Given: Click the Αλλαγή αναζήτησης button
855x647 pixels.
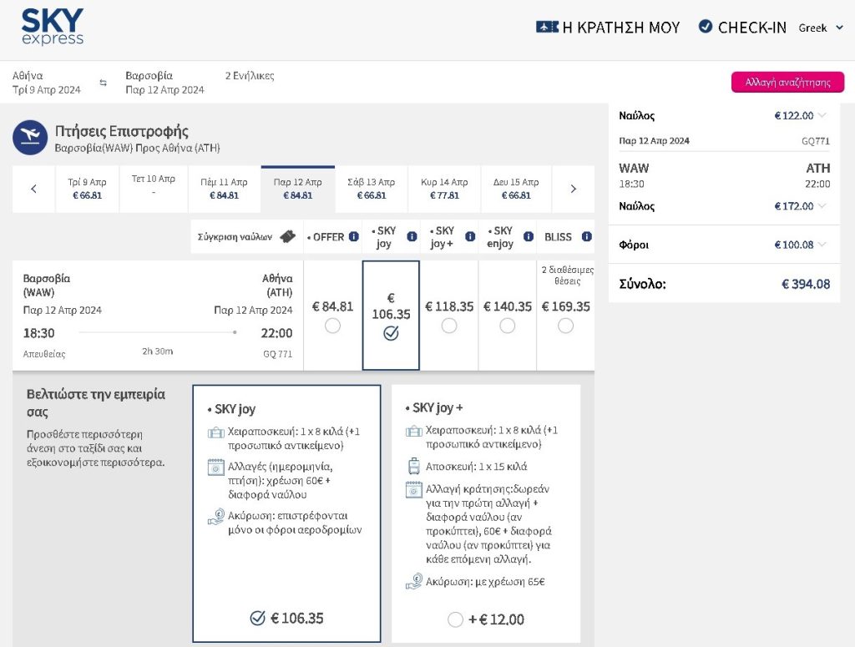Looking at the screenshot, I should click(787, 82).
